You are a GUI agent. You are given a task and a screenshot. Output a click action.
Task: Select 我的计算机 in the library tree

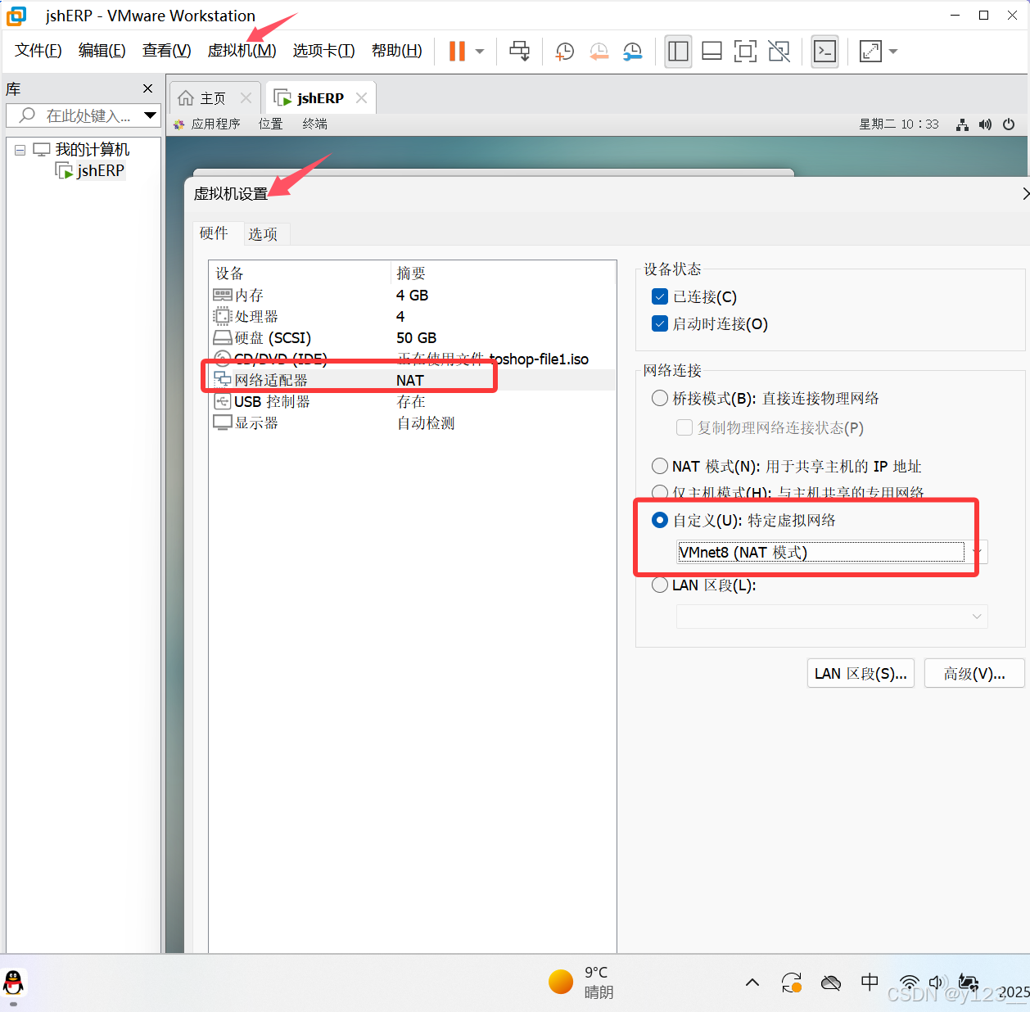pyautogui.click(x=92, y=150)
